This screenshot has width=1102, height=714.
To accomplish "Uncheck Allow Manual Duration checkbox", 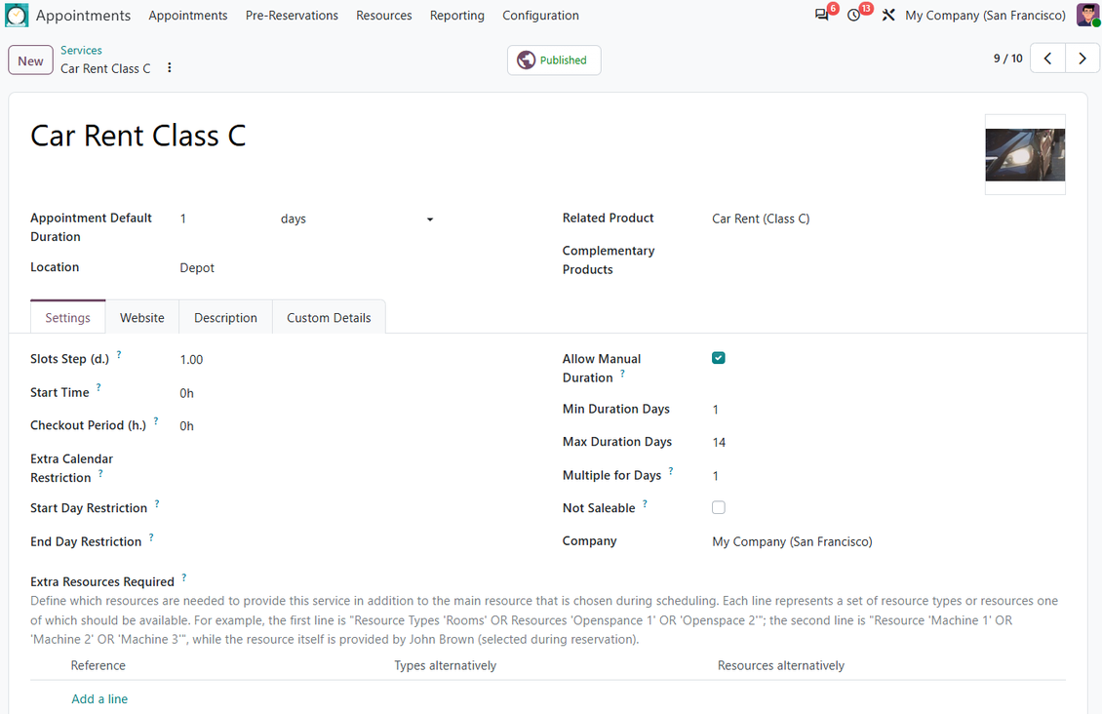I will [x=719, y=358].
